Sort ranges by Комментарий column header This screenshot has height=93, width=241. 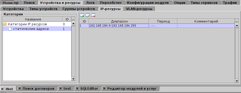206,21
